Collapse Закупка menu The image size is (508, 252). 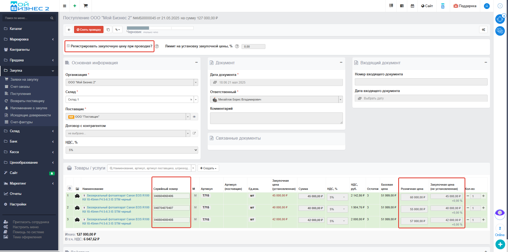(x=29, y=71)
